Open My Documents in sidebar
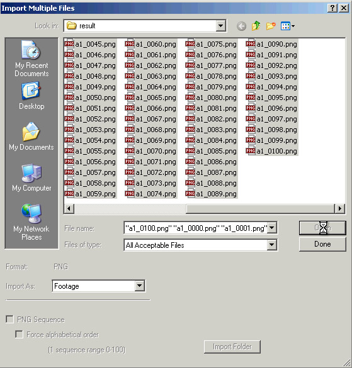This screenshot has width=352, height=368. pos(31,137)
